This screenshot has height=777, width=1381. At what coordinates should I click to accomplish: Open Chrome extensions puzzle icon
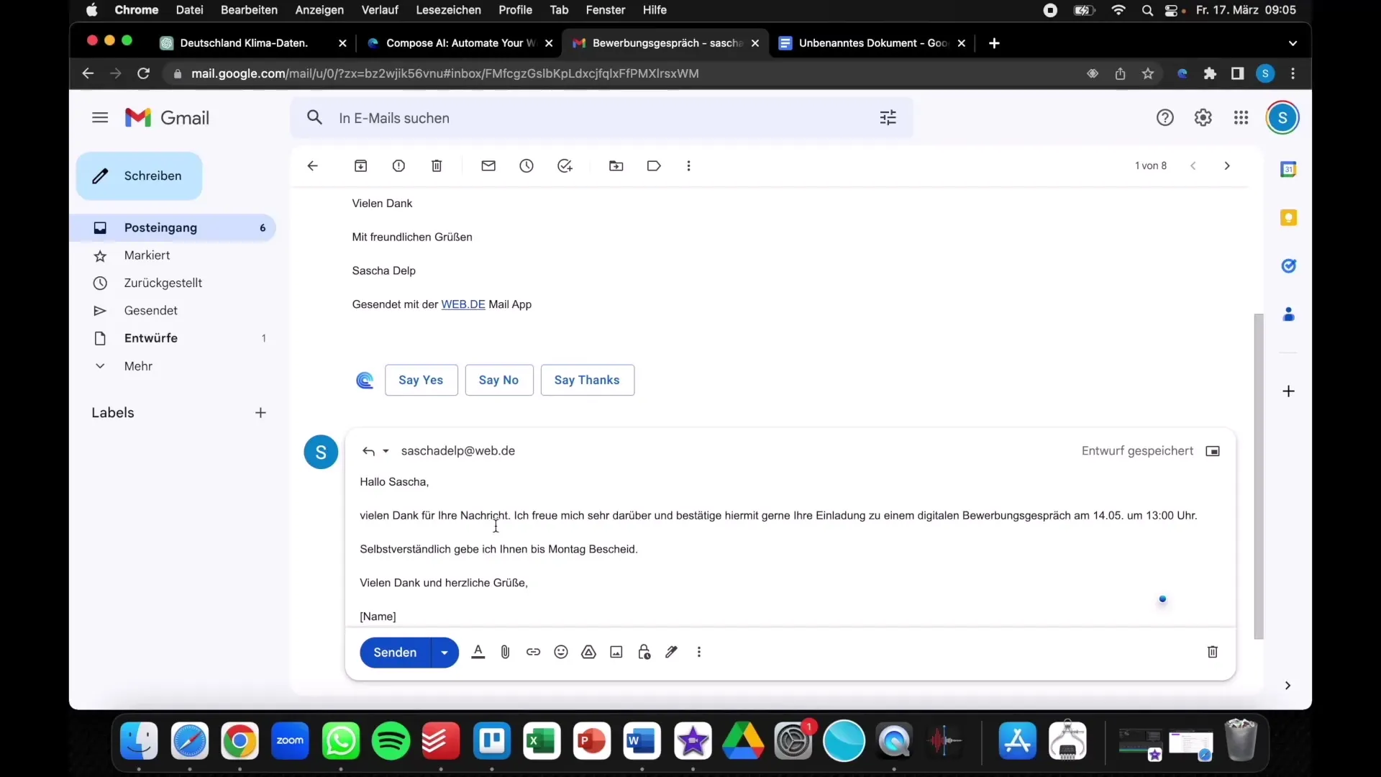pyautogui.click(x=1210, y=74)
